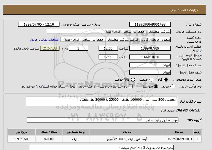Click goods name cell آبمعدنی بطری پت 300 cc
212x150 pixels.
[127, 139]
